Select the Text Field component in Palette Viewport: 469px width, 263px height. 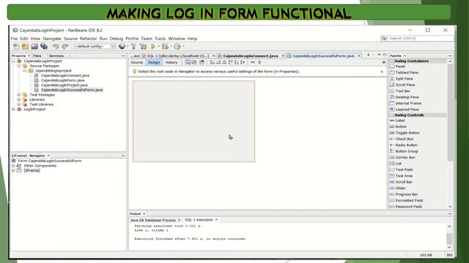coord(404,169)
